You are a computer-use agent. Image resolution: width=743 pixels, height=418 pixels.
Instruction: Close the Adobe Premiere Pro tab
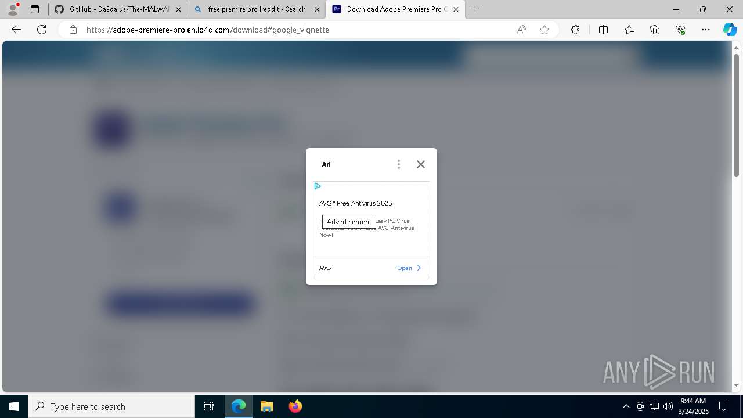[456, 9]
